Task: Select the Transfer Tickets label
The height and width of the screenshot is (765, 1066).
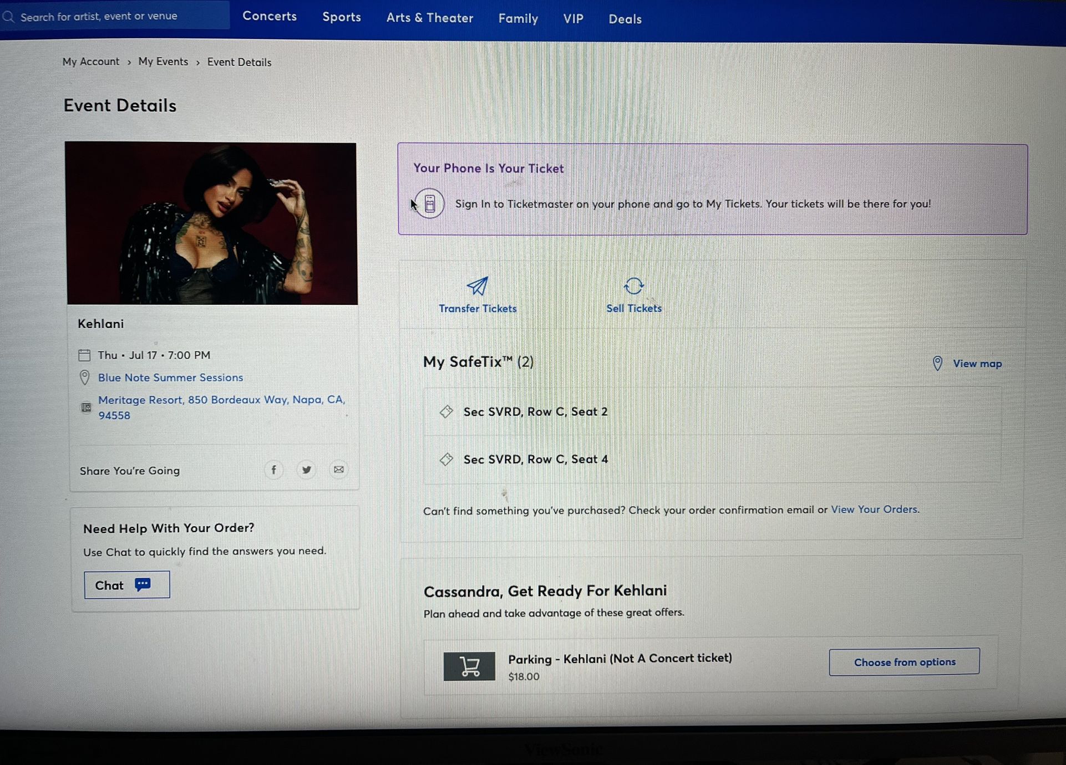Action: tap(478, 308)
